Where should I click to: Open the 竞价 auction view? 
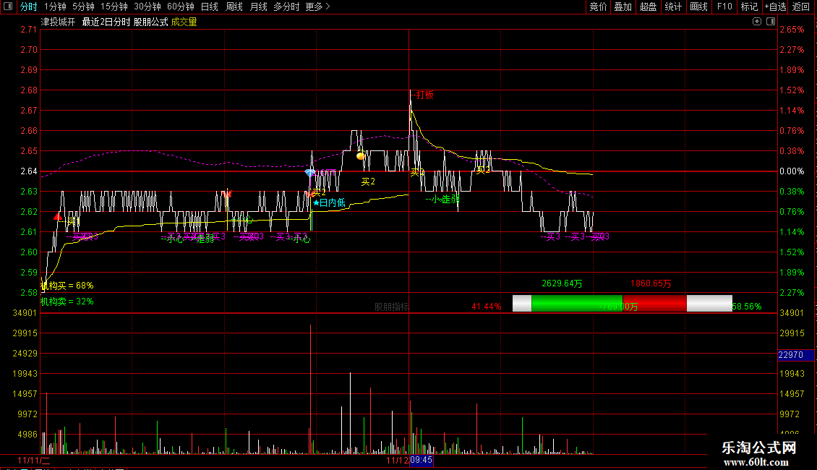coord(598,7)
